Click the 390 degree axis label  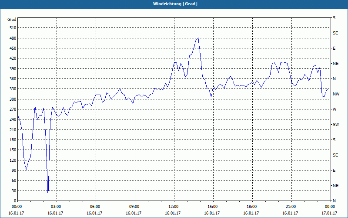[13, 68]
